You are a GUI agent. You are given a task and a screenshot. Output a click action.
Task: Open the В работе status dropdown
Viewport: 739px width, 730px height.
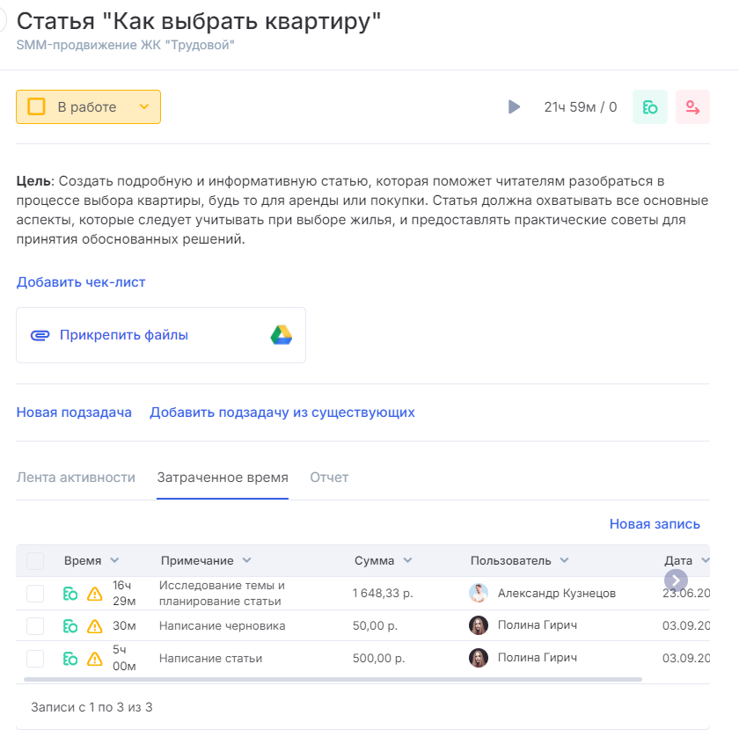pos(88,107)
